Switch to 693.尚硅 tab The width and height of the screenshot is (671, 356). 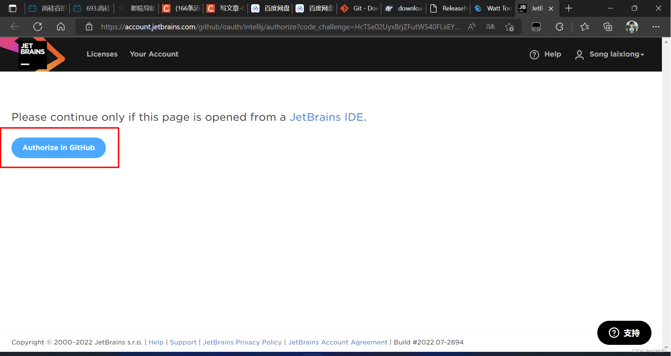pyautogui.click(x=92, y=8)
